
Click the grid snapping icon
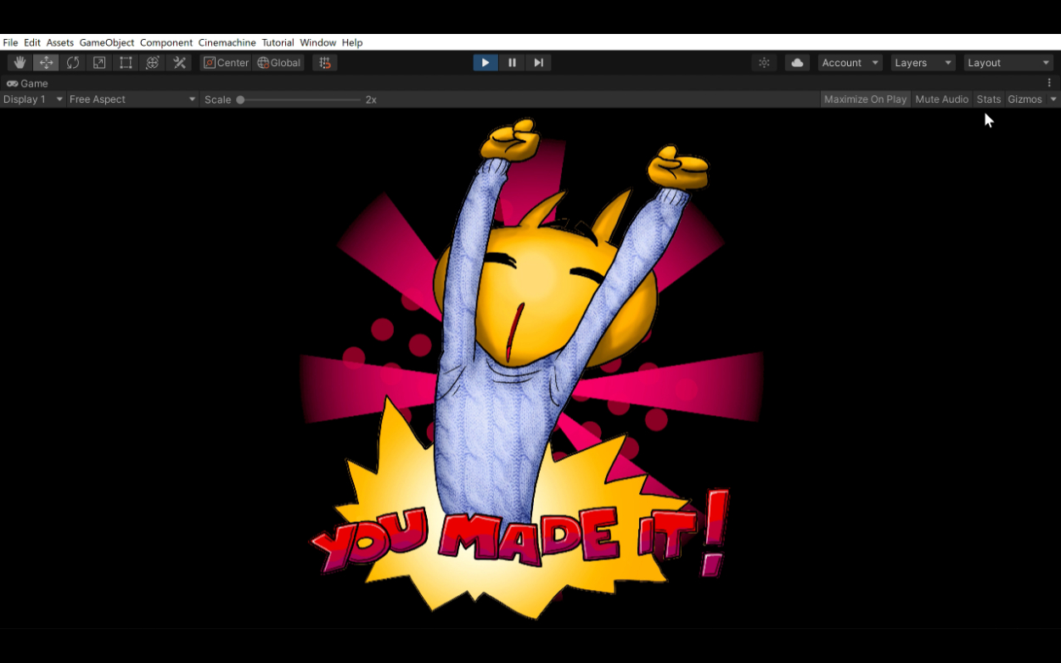[x=324, y=63]
